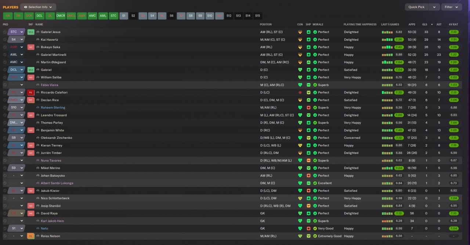Screen dimensions: 470x245
Task: Click the Quick Pick button
Action: pos(416,7)
